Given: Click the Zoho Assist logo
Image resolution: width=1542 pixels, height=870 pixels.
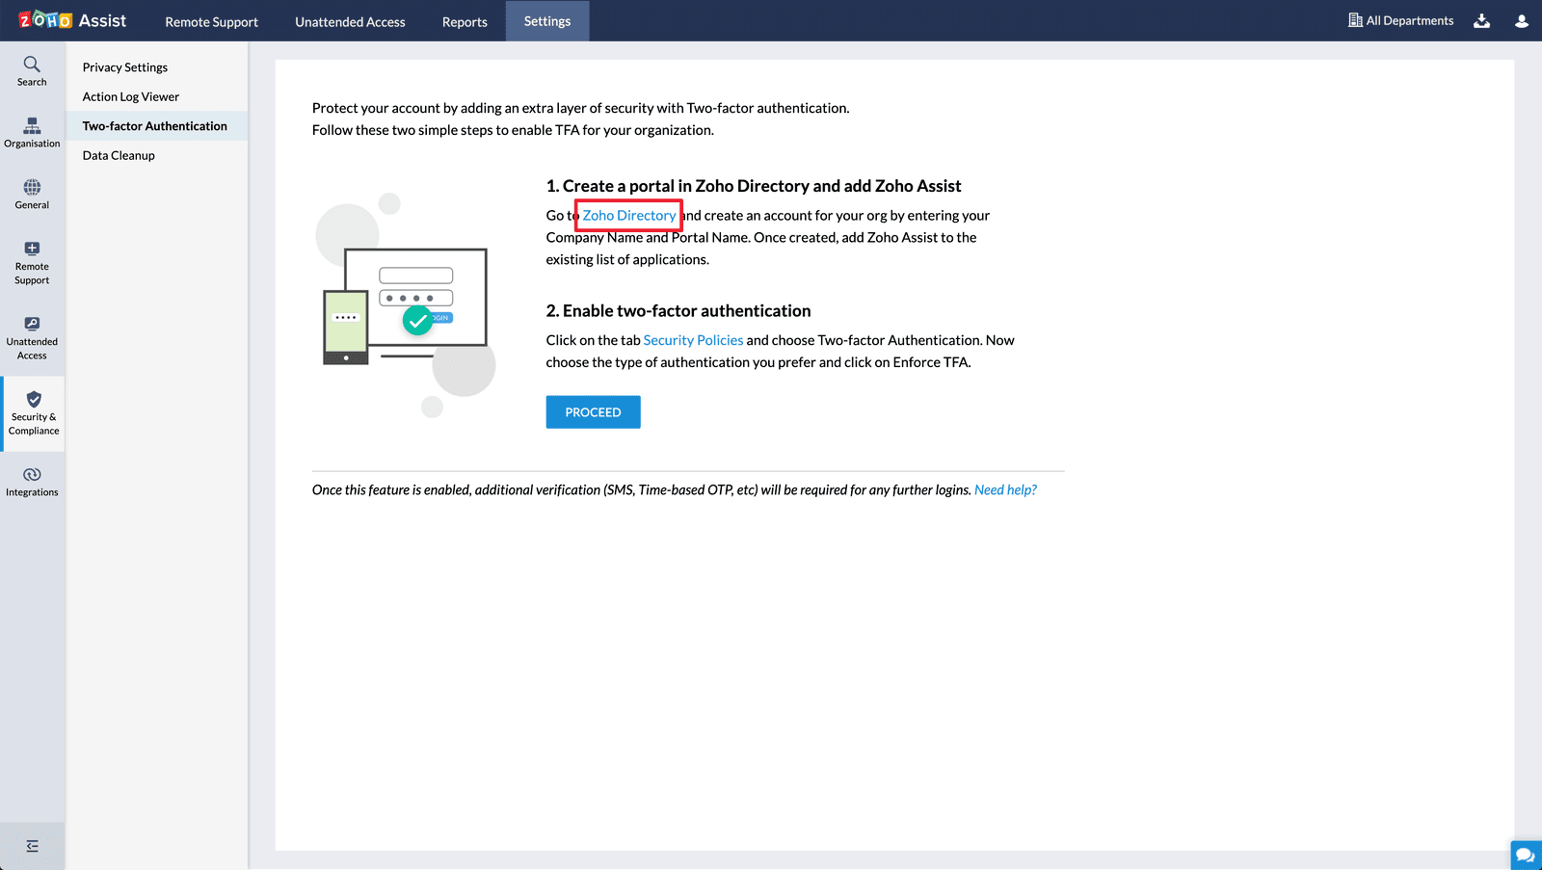Looking at the screenshot, I should pyautogui.click(x=72, y=20).
